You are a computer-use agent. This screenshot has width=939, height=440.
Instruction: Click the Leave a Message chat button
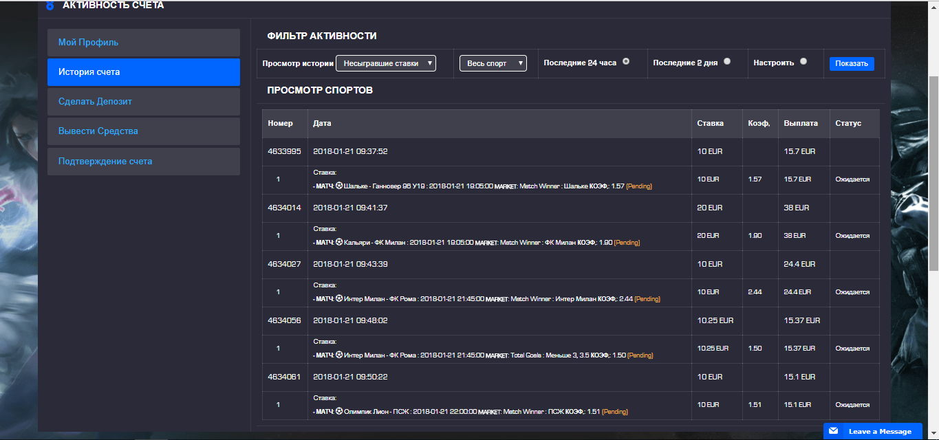872,431
